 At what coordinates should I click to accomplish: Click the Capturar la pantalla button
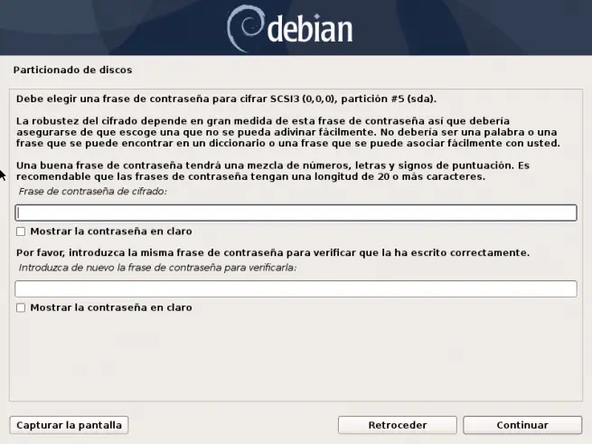click(x=69, y=425)
